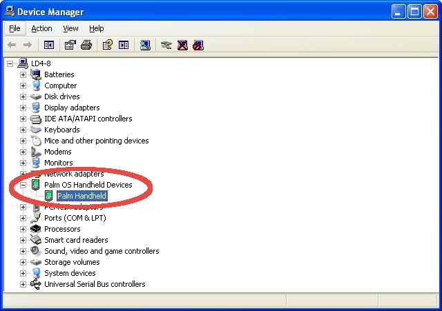Image resolution: width=442 pixels, height=311 pixels.
Task: Click the Help toolbar icon with question mark
Action: pyautogui.click(x=108, y=45)
